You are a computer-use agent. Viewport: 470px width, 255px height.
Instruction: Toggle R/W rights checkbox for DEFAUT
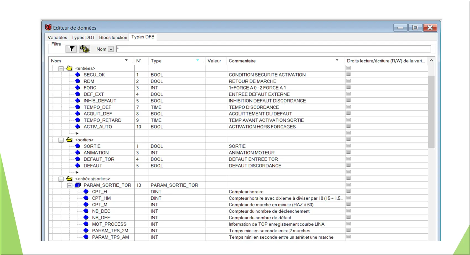[x=349, y=165]
